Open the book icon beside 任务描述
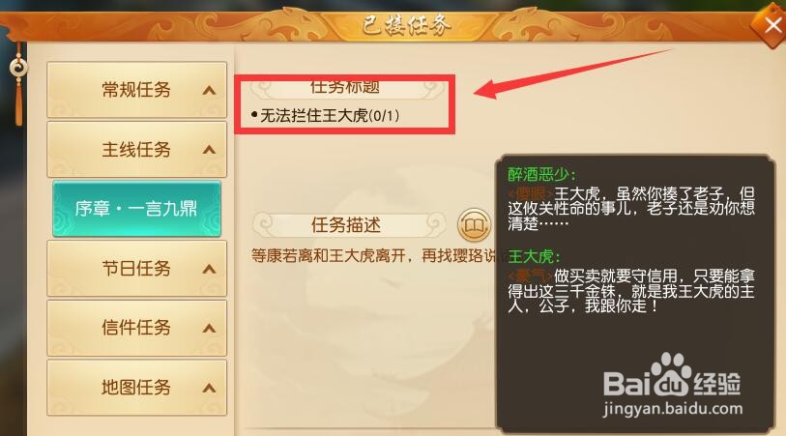 [x=474, y=225]
